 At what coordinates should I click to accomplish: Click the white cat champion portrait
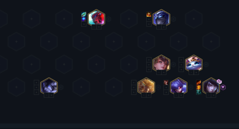pos(194,64)
